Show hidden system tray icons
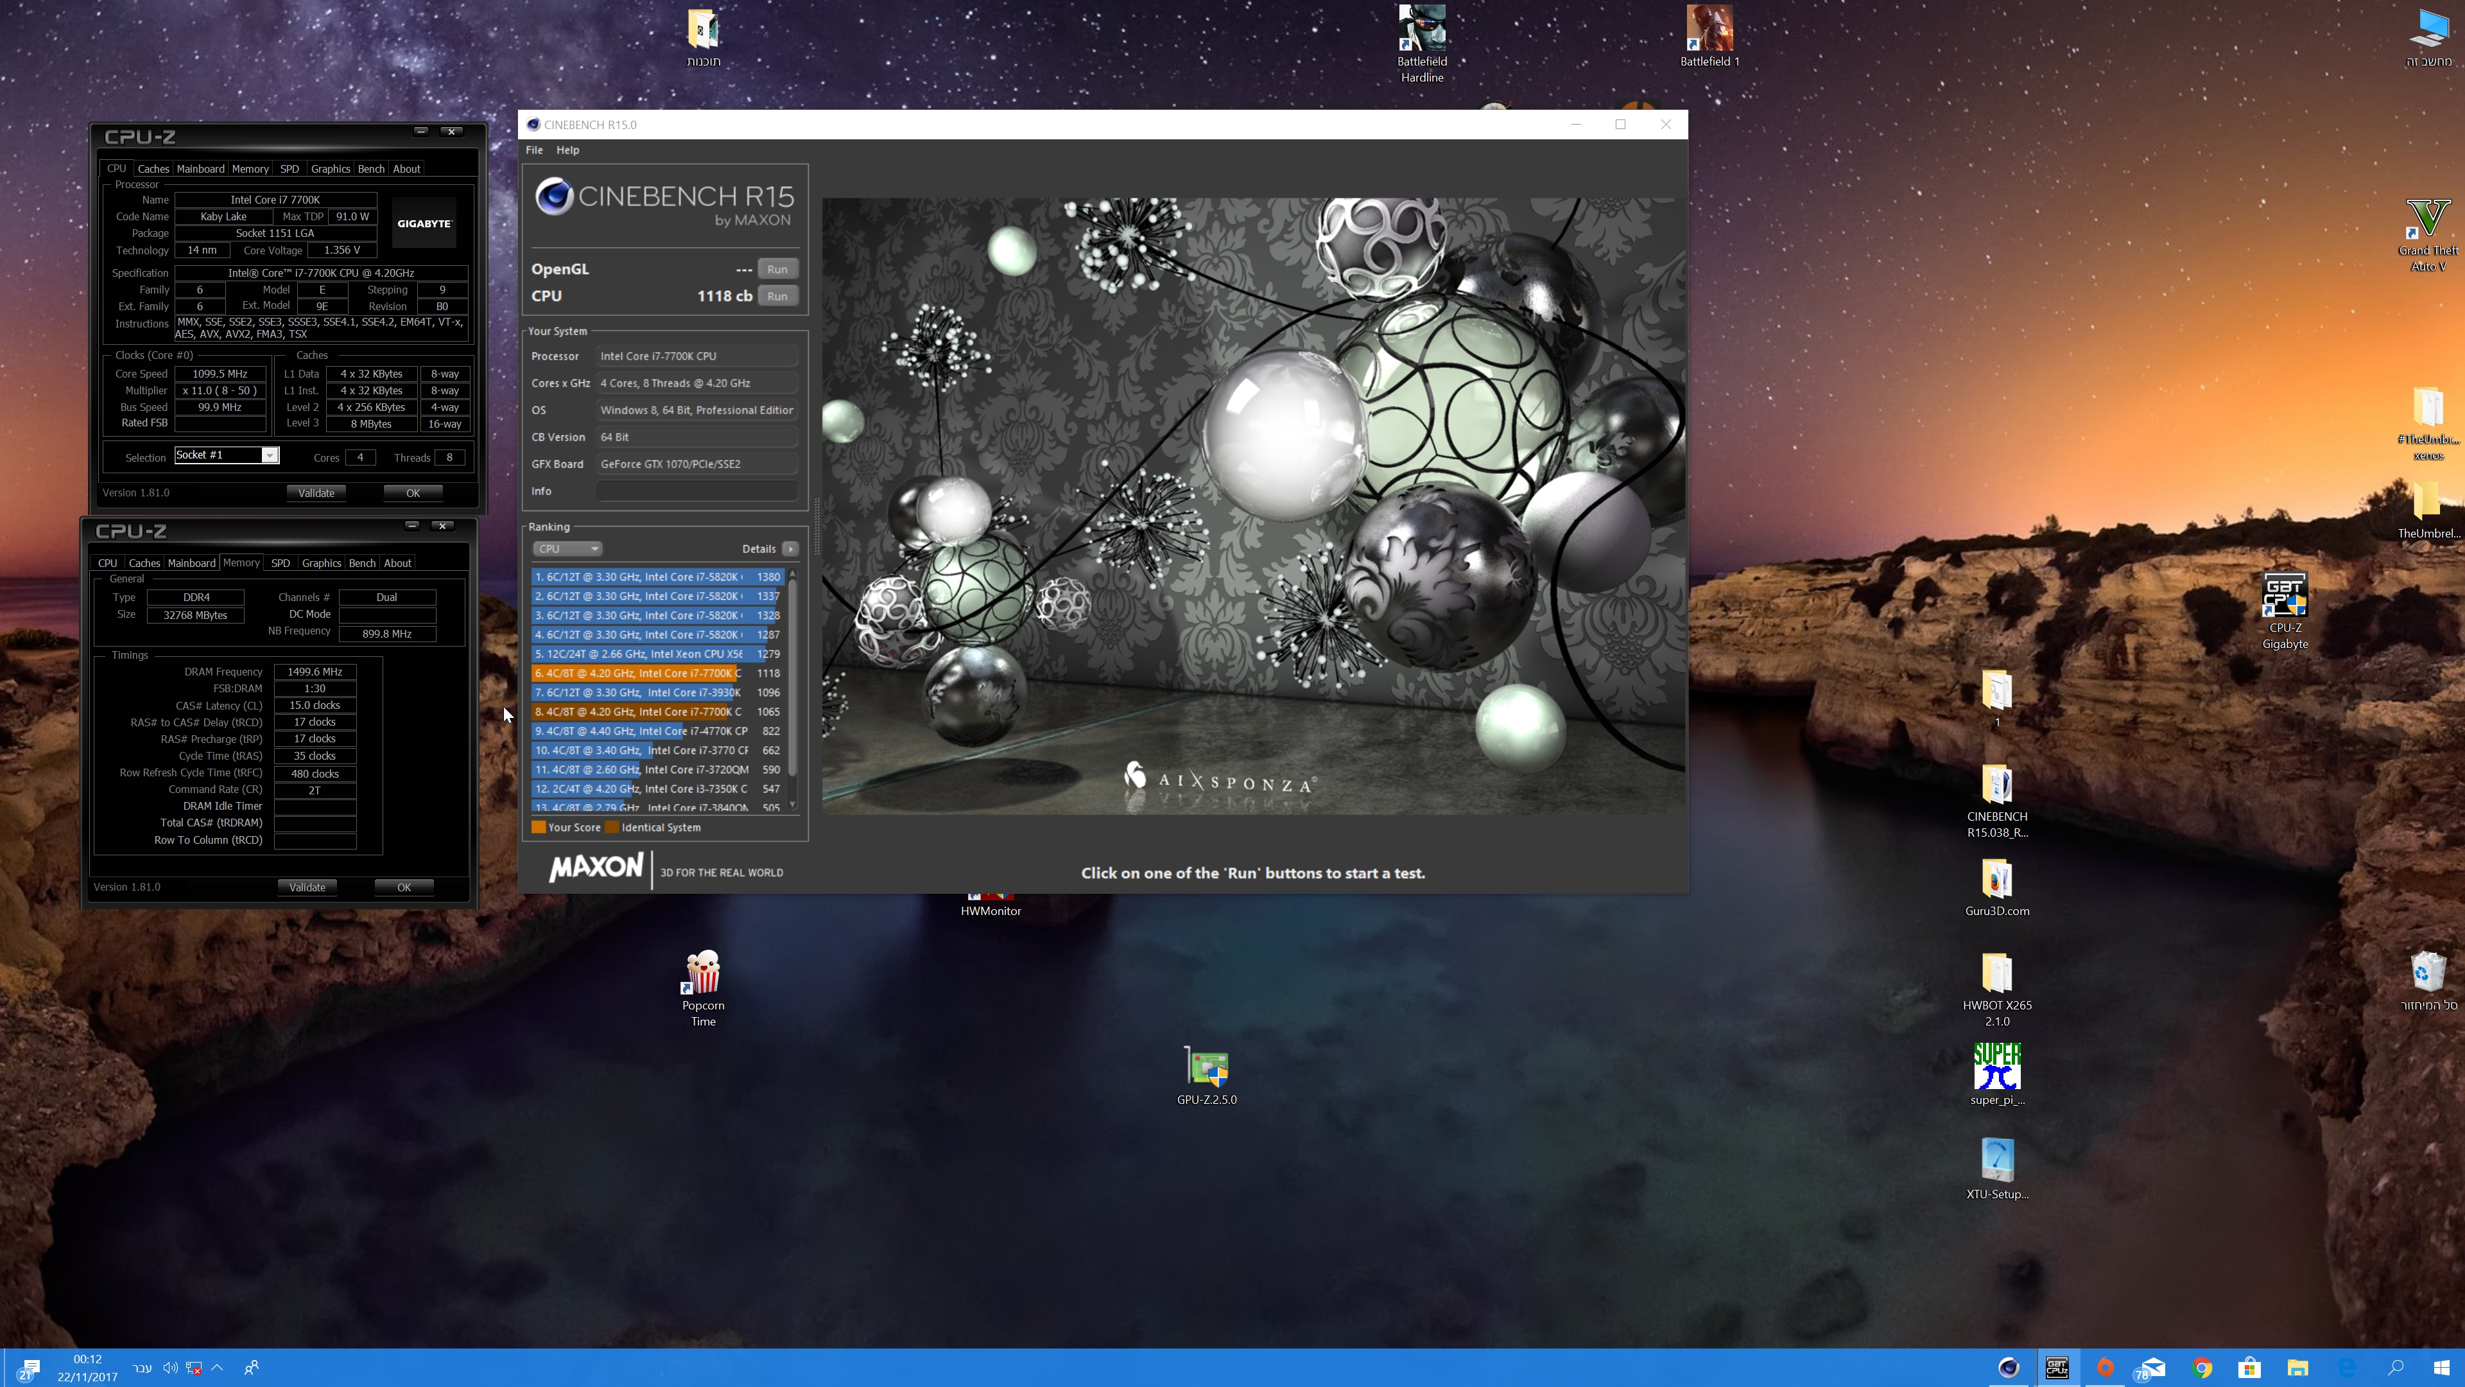The height and width of the screenshot is (1387, 2465). coord(217,1368)
